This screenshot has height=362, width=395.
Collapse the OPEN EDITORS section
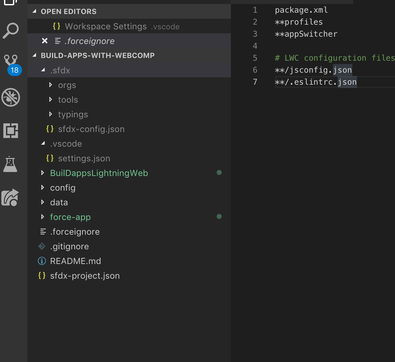click(x=34, y=11)
